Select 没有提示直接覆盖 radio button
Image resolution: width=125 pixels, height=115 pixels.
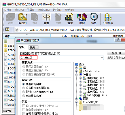point(24,88)
